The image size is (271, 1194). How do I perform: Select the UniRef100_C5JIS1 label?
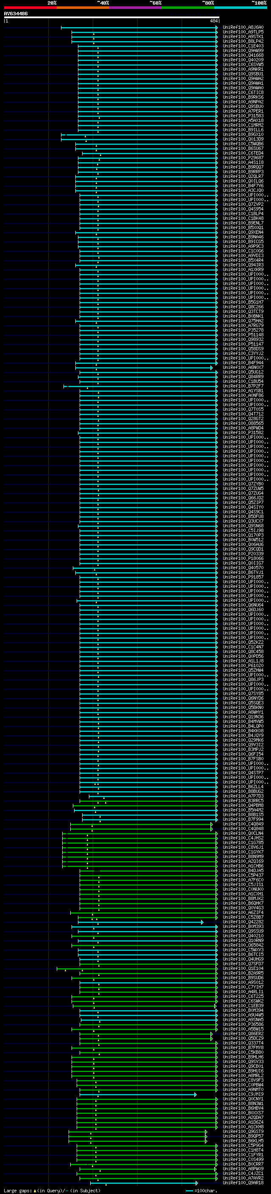pyautogui.click(x=243, y=884)
